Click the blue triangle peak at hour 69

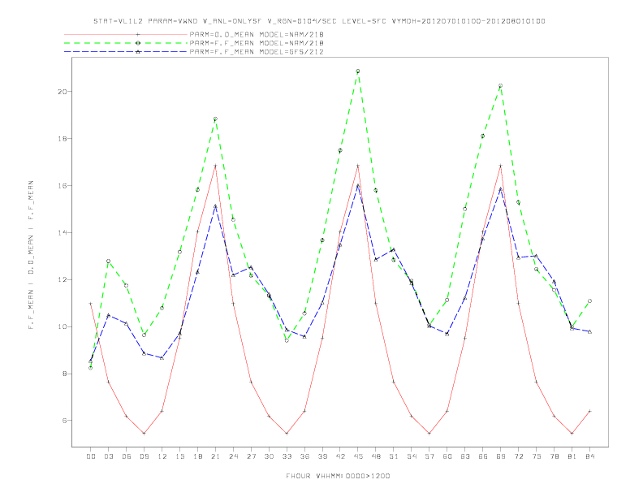tap(500, 189)
